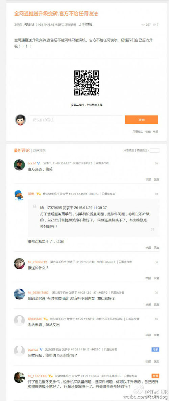The height and width of the screenshot is (401, 169).
Task: Click the comment text field 说说你的看法
Action: tap(76, 120)
